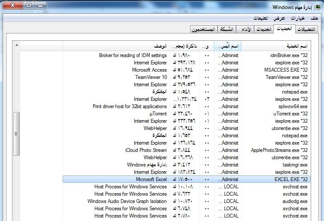The width and height of the screenshot is (324, 221).
Task: Close the Task Manager window
Action: (12, 6)
